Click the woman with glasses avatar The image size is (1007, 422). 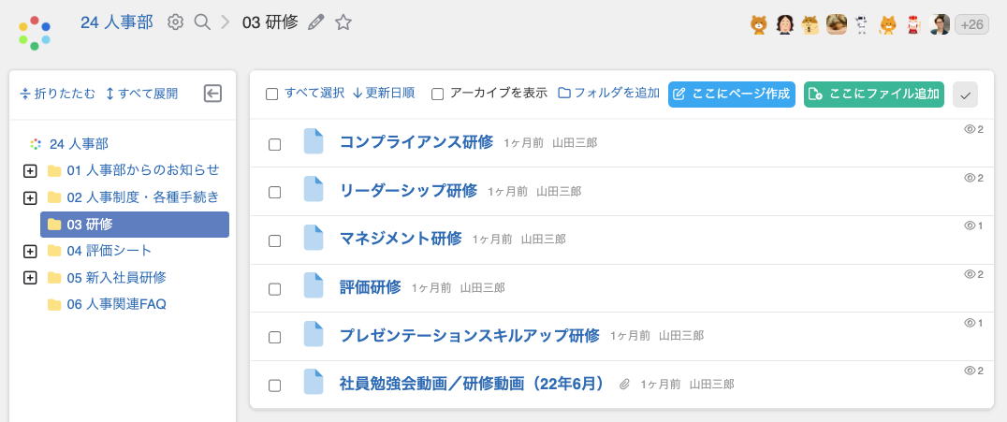pos(785,24)
